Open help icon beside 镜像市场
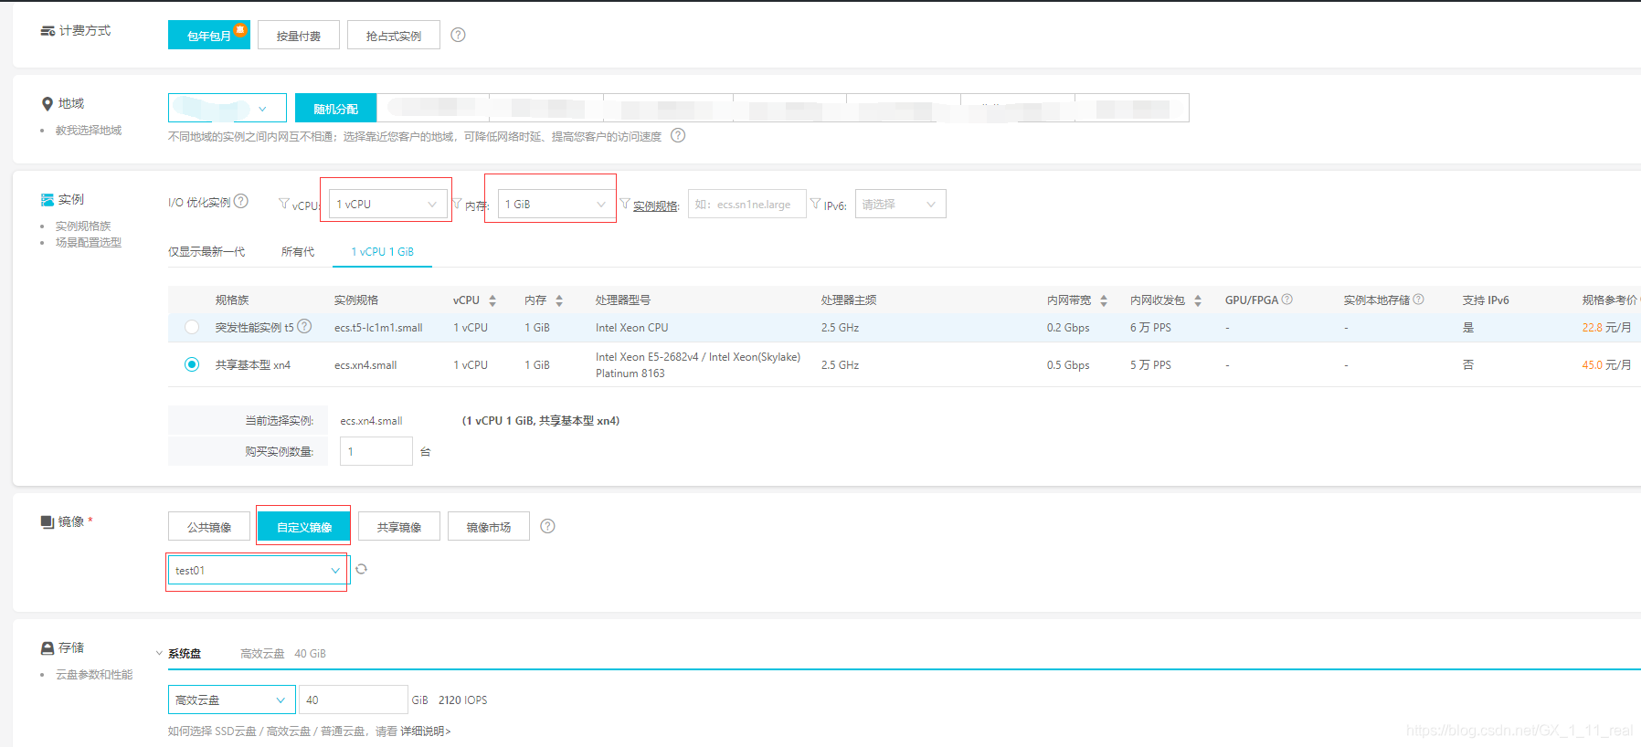Screen dimensions: 1641x747 tap(547, 526)
